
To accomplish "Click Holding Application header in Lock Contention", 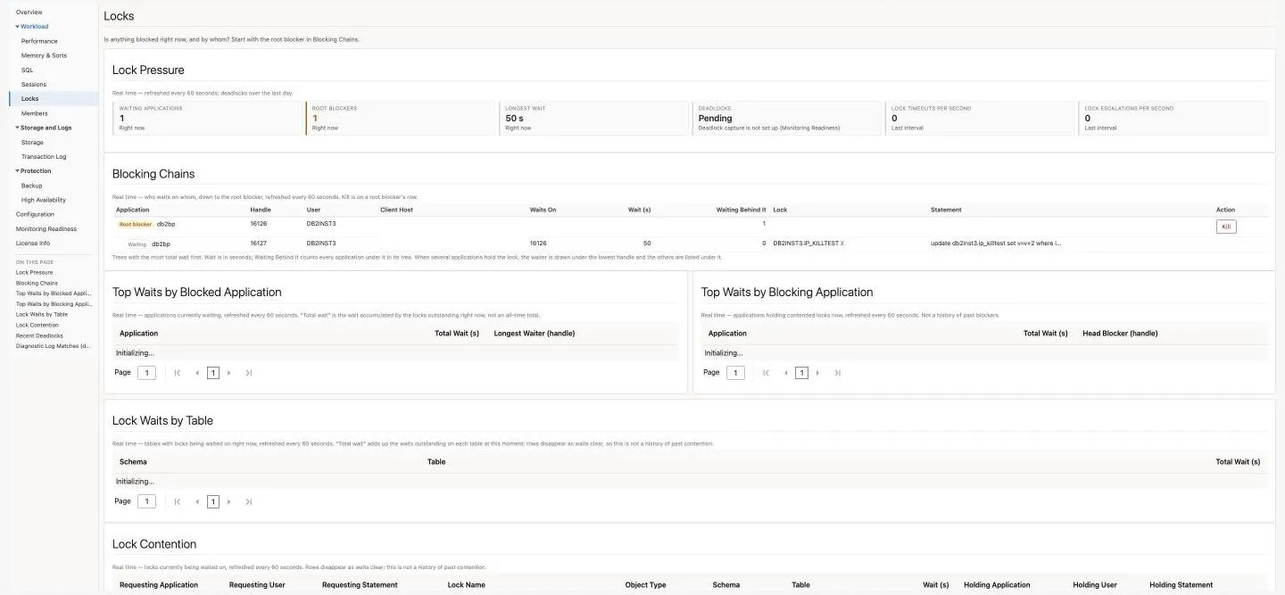I will click(997, 584).
